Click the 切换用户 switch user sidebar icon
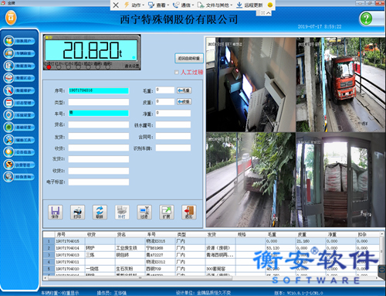Viewport: 386px width, 296px height. [9, 41]
